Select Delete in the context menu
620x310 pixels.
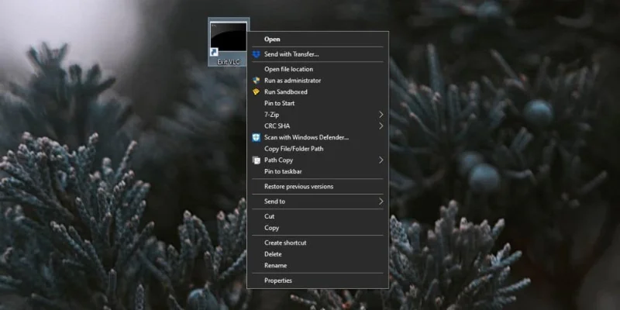pyautogui.click(x=318, y=254)
